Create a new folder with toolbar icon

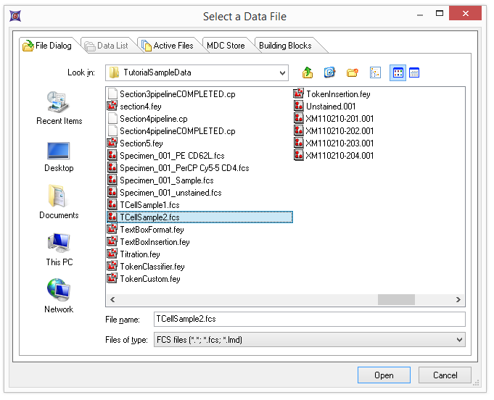[352, 72]
